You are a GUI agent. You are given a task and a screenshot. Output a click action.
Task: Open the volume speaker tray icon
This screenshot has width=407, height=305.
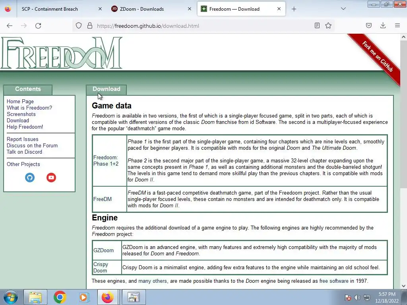pos(357,297)
